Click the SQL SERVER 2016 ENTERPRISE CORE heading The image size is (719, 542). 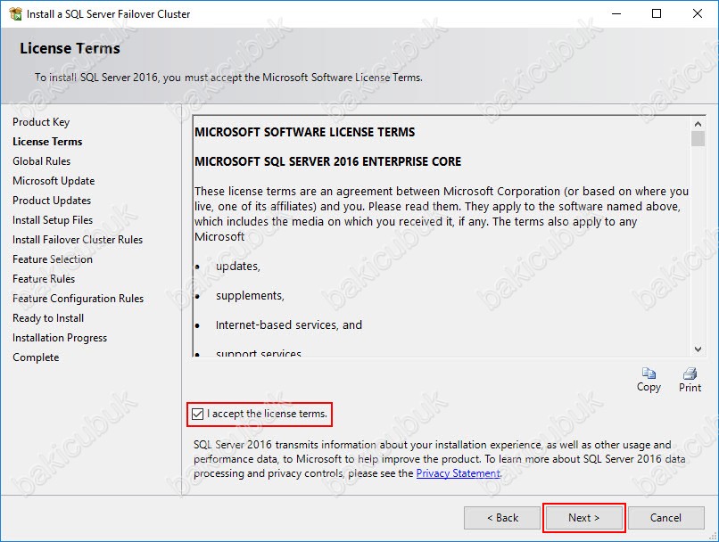click(x=328, y=161)
